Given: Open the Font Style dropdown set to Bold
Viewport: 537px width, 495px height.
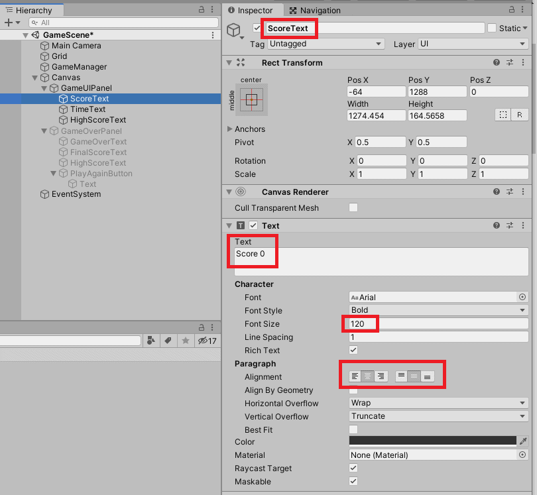Looking at the screenshot, I should coord(438,311).
